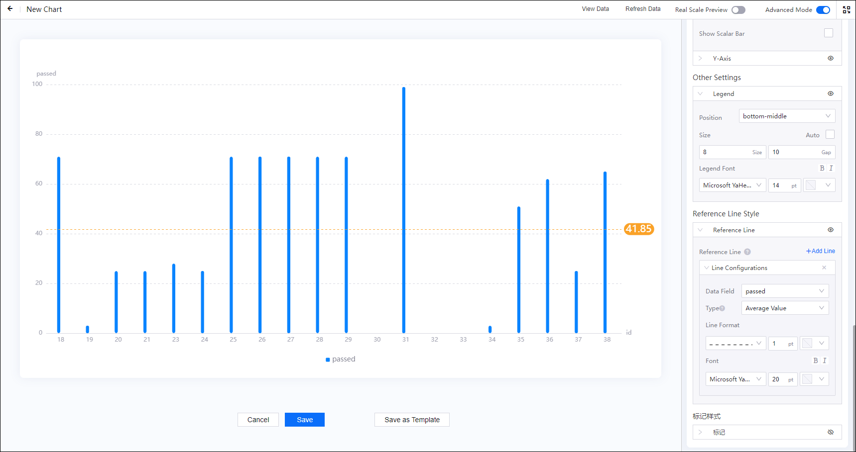
Task: Click the Add Line link
Action: [820, 251]
